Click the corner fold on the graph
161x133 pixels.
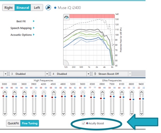coord(66,63)
